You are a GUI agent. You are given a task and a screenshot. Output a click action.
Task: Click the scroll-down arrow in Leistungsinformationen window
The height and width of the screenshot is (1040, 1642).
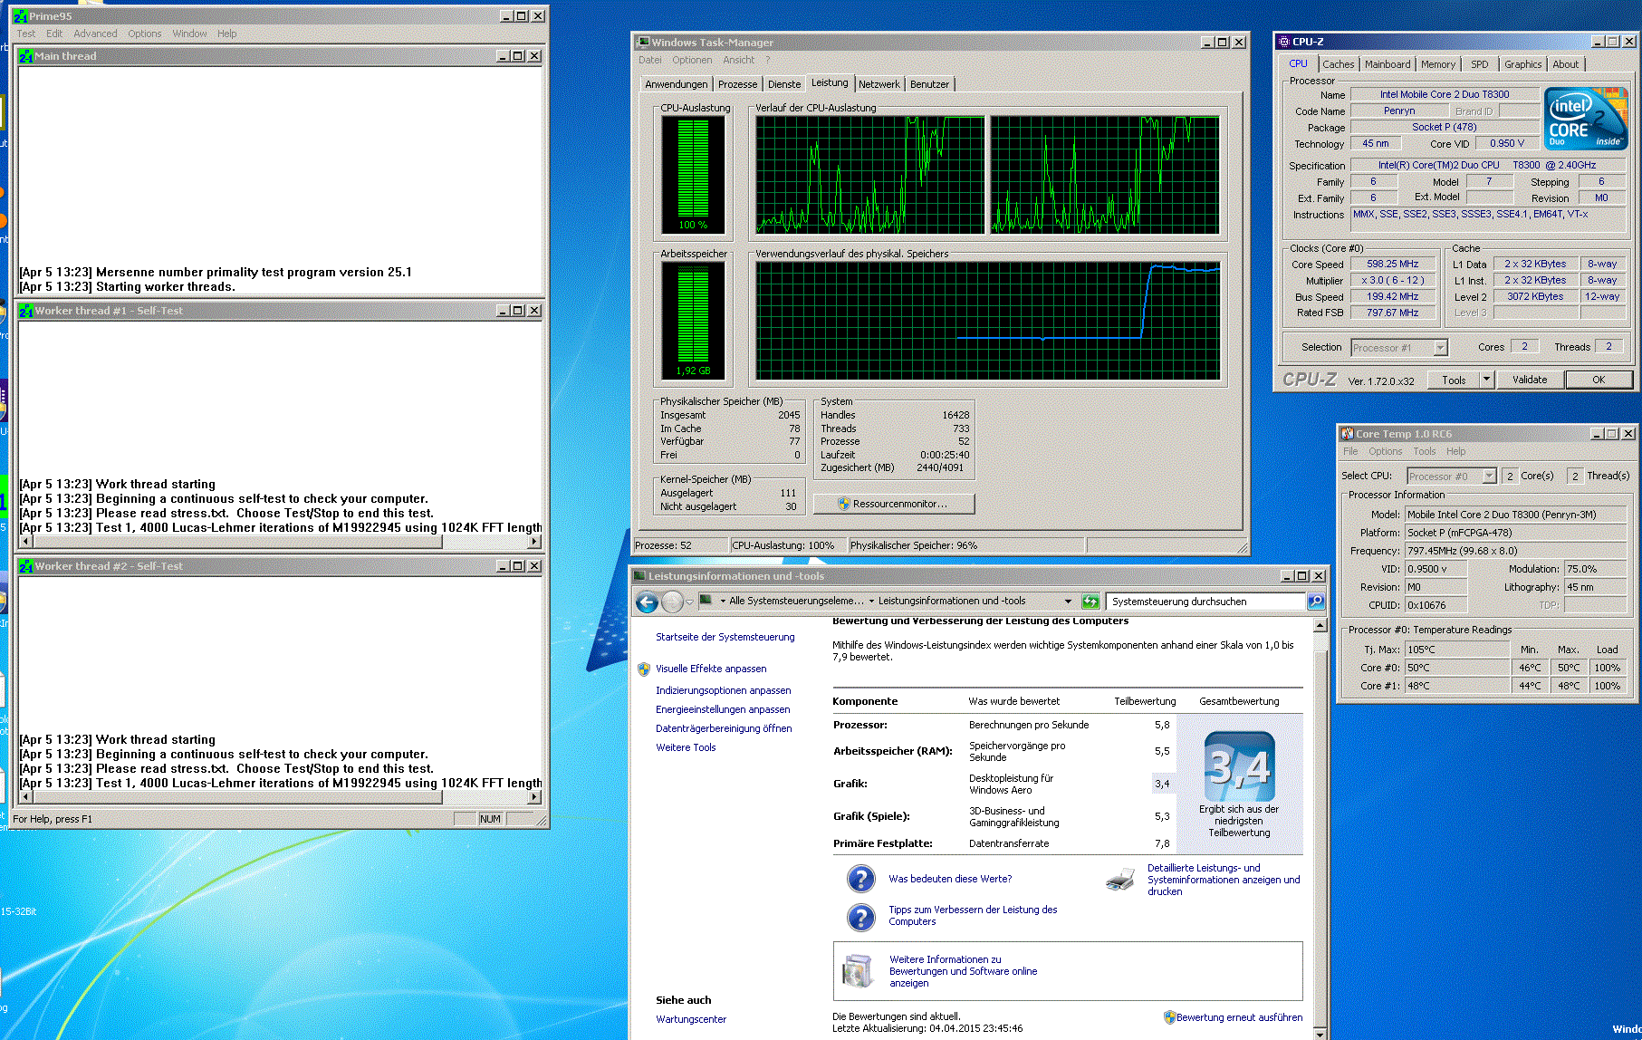(1320, 1034)
